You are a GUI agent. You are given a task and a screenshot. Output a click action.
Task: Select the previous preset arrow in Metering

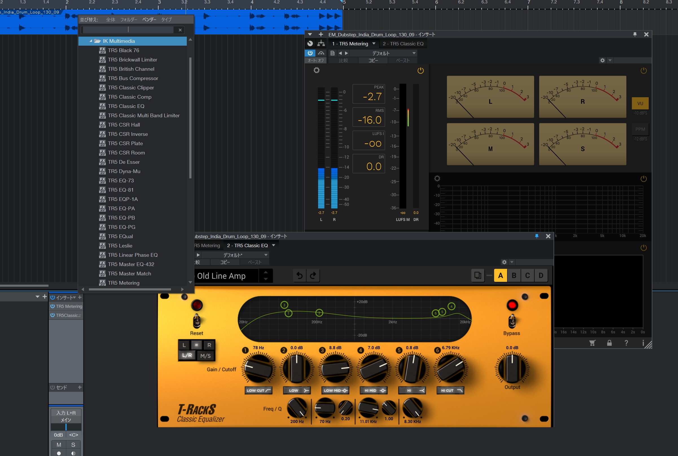(340, 53)
